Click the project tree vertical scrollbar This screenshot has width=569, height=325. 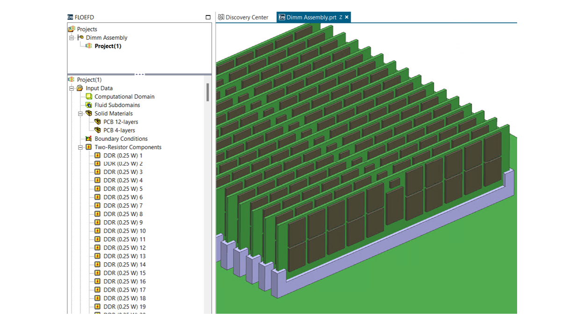(x=208, y=93)
